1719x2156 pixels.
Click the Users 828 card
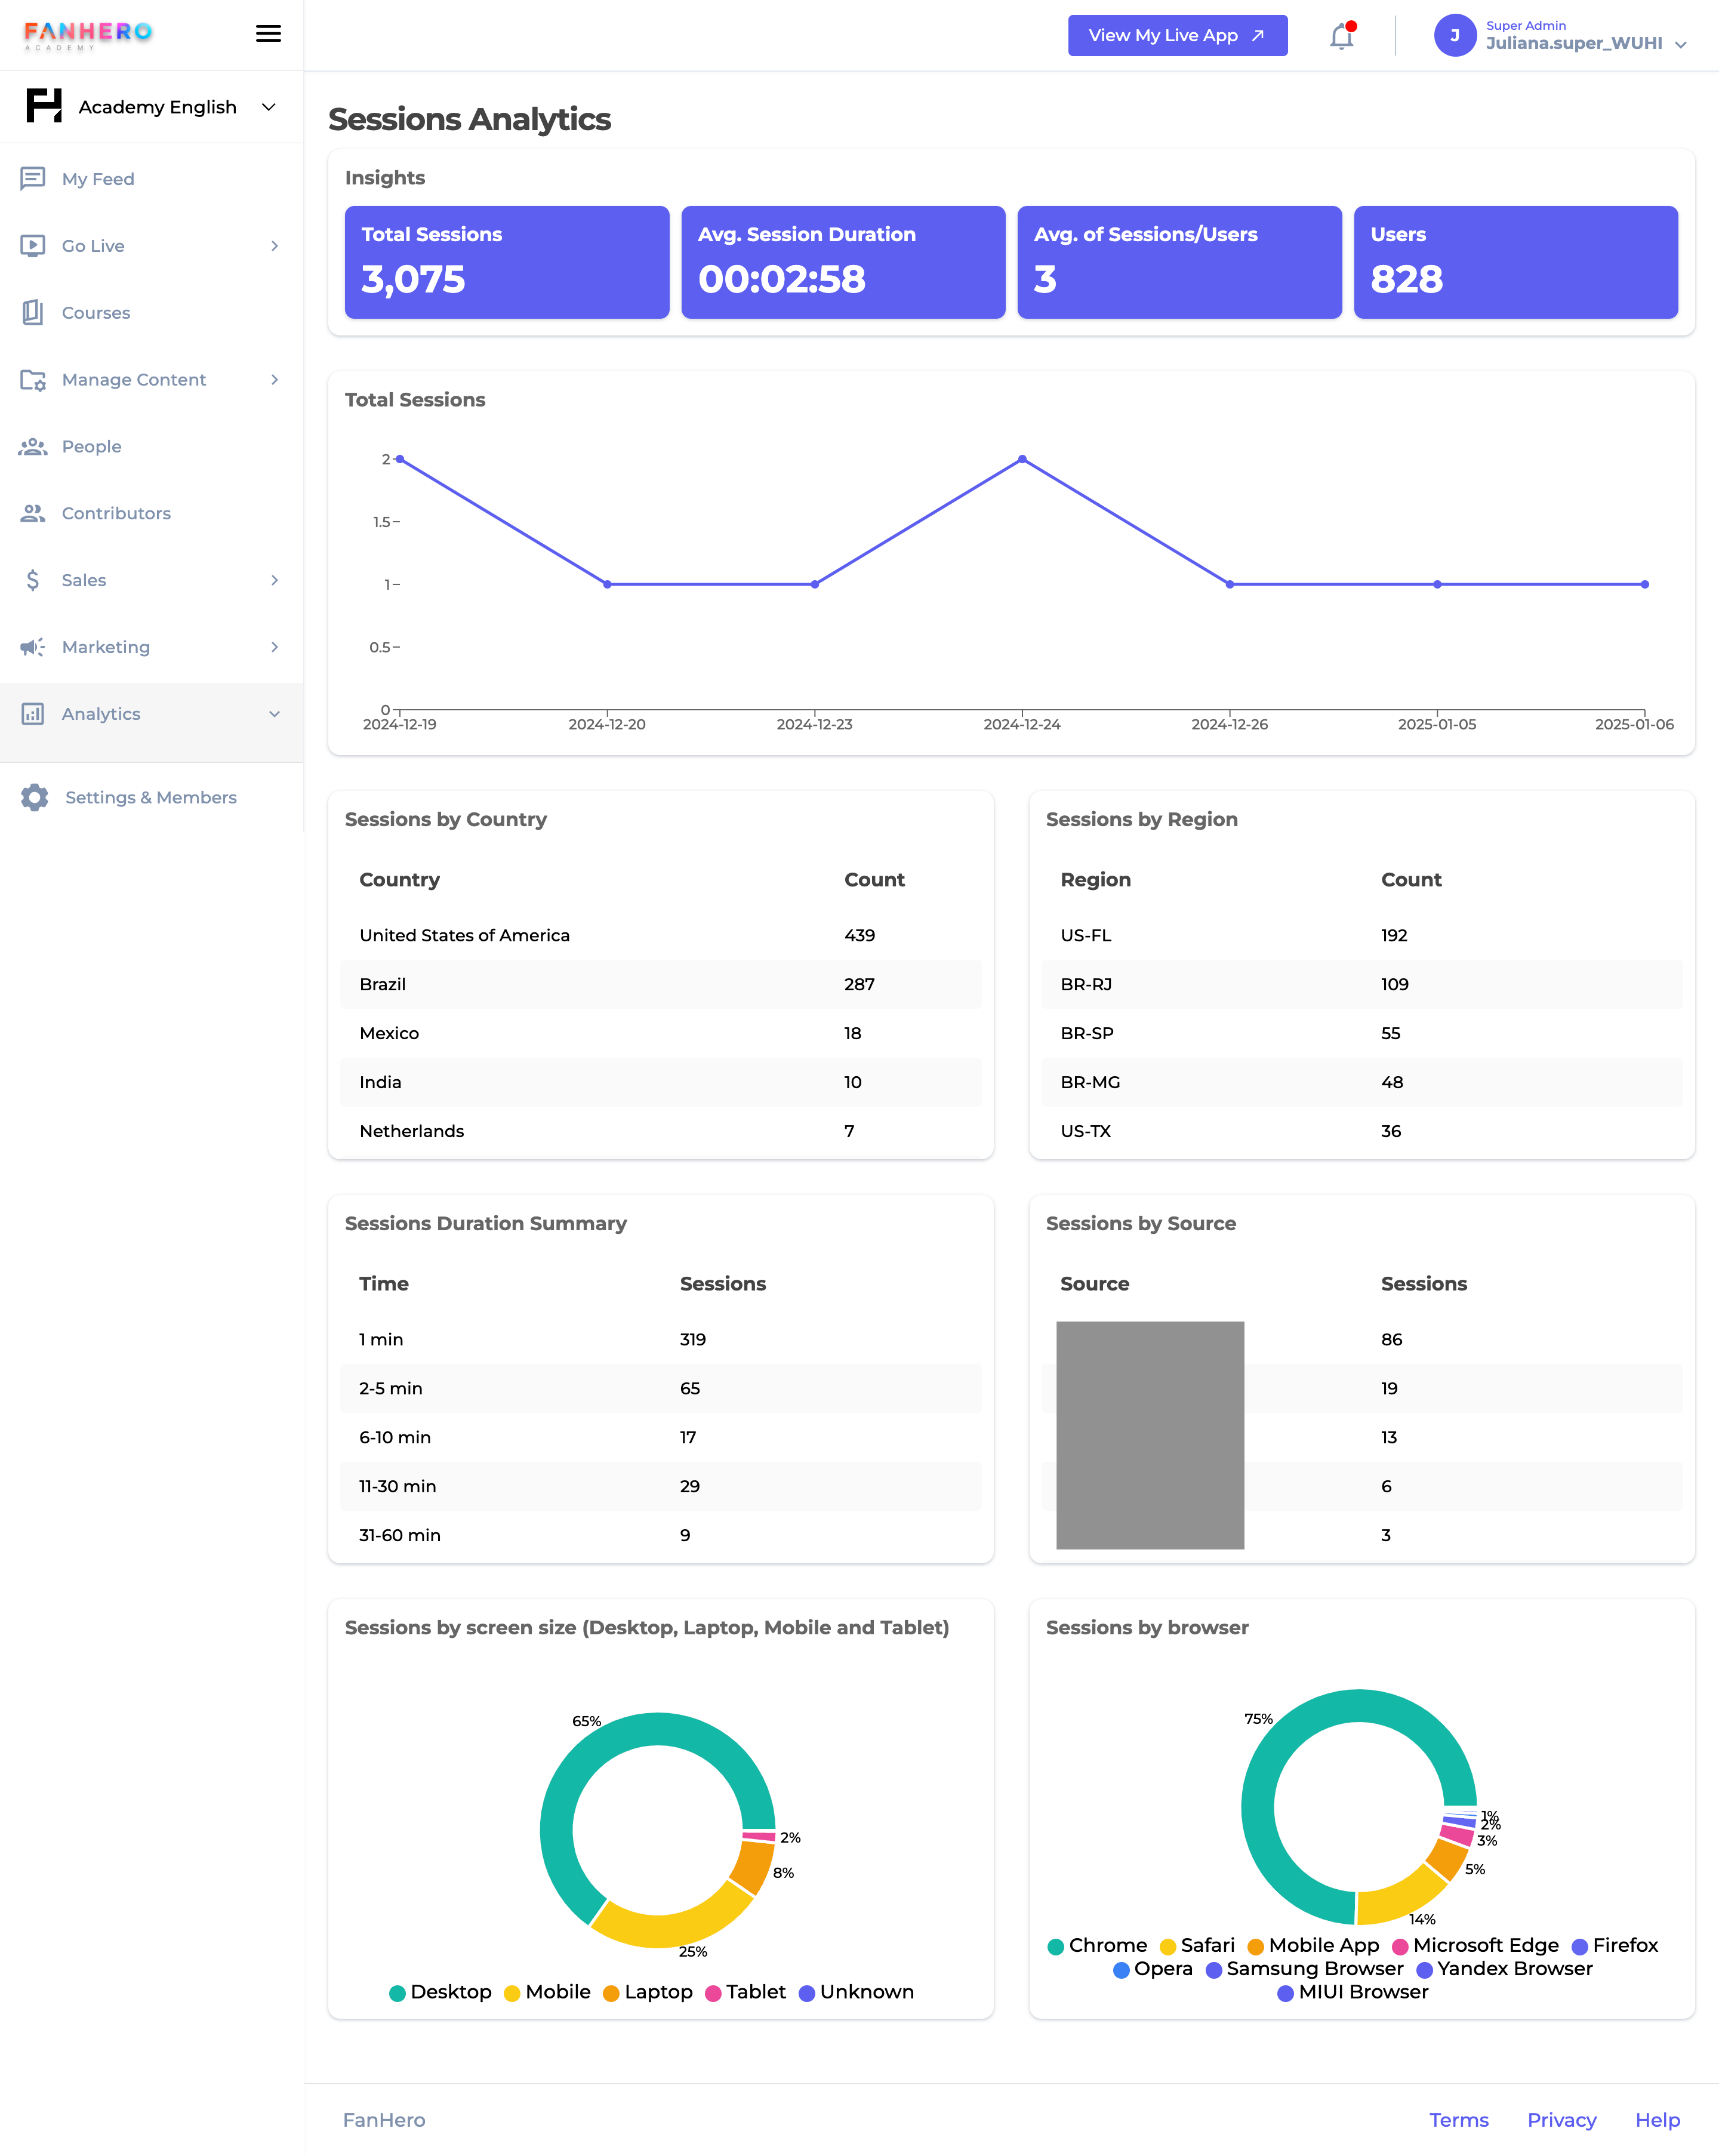click(x=1516, y=262)
